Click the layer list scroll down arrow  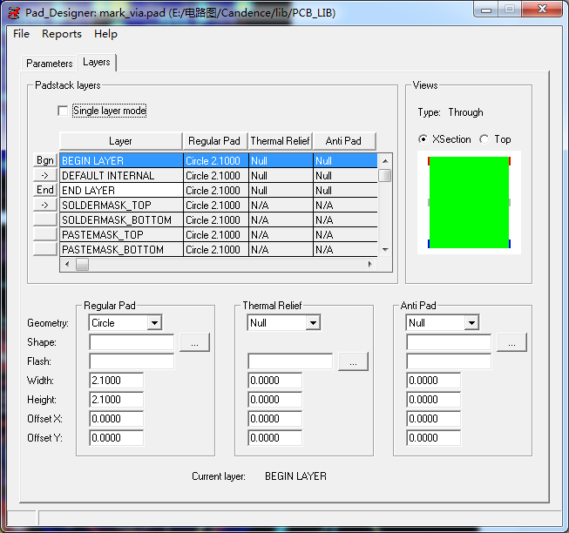(x=385, y=250)
